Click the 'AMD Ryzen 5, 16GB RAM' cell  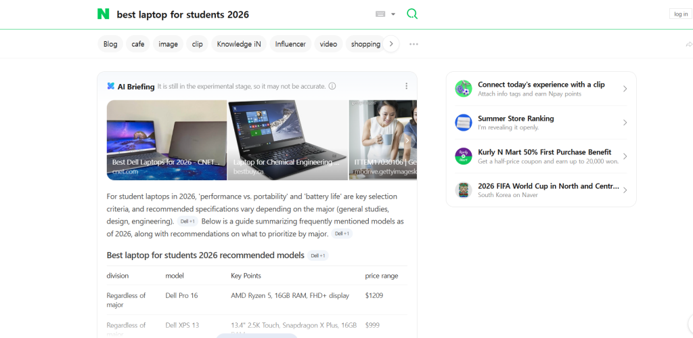coord(290,295)
